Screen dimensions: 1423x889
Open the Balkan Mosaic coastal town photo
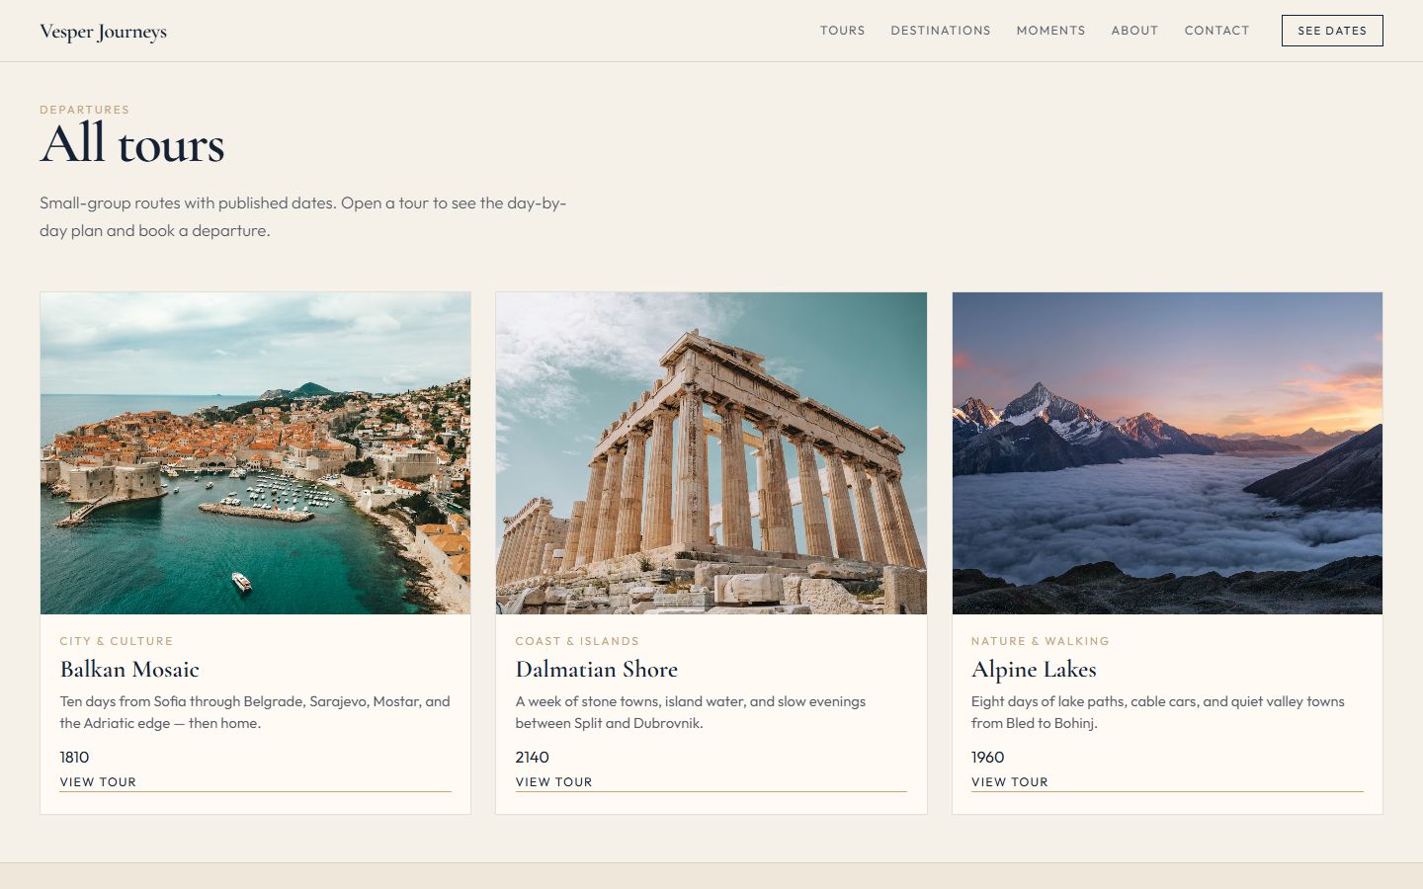pyautogui.click(x=255, y=453)
